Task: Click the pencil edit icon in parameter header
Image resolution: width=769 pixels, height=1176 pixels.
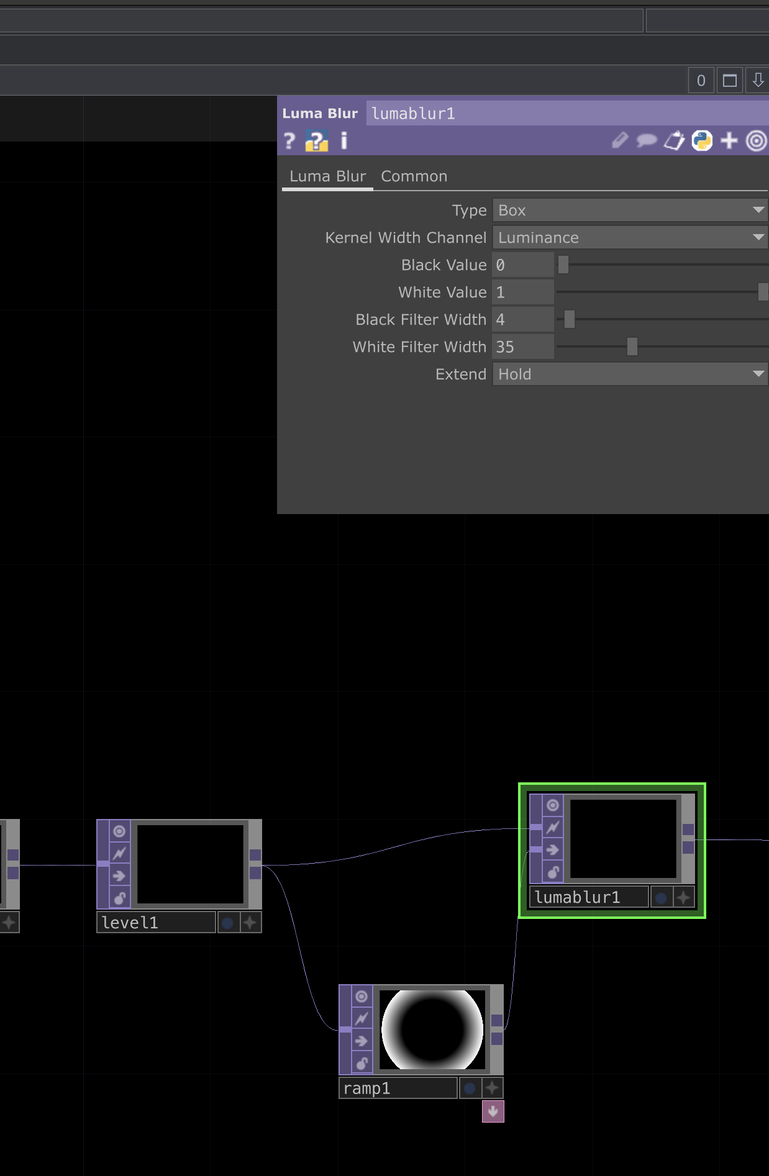Action: point(619,141)
